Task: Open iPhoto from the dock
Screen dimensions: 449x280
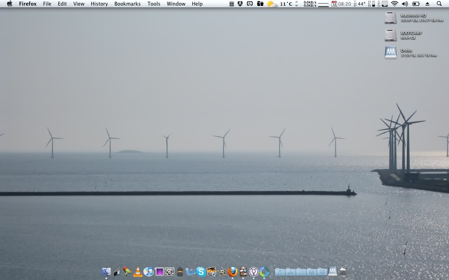Action: click(x=212, y=272)
